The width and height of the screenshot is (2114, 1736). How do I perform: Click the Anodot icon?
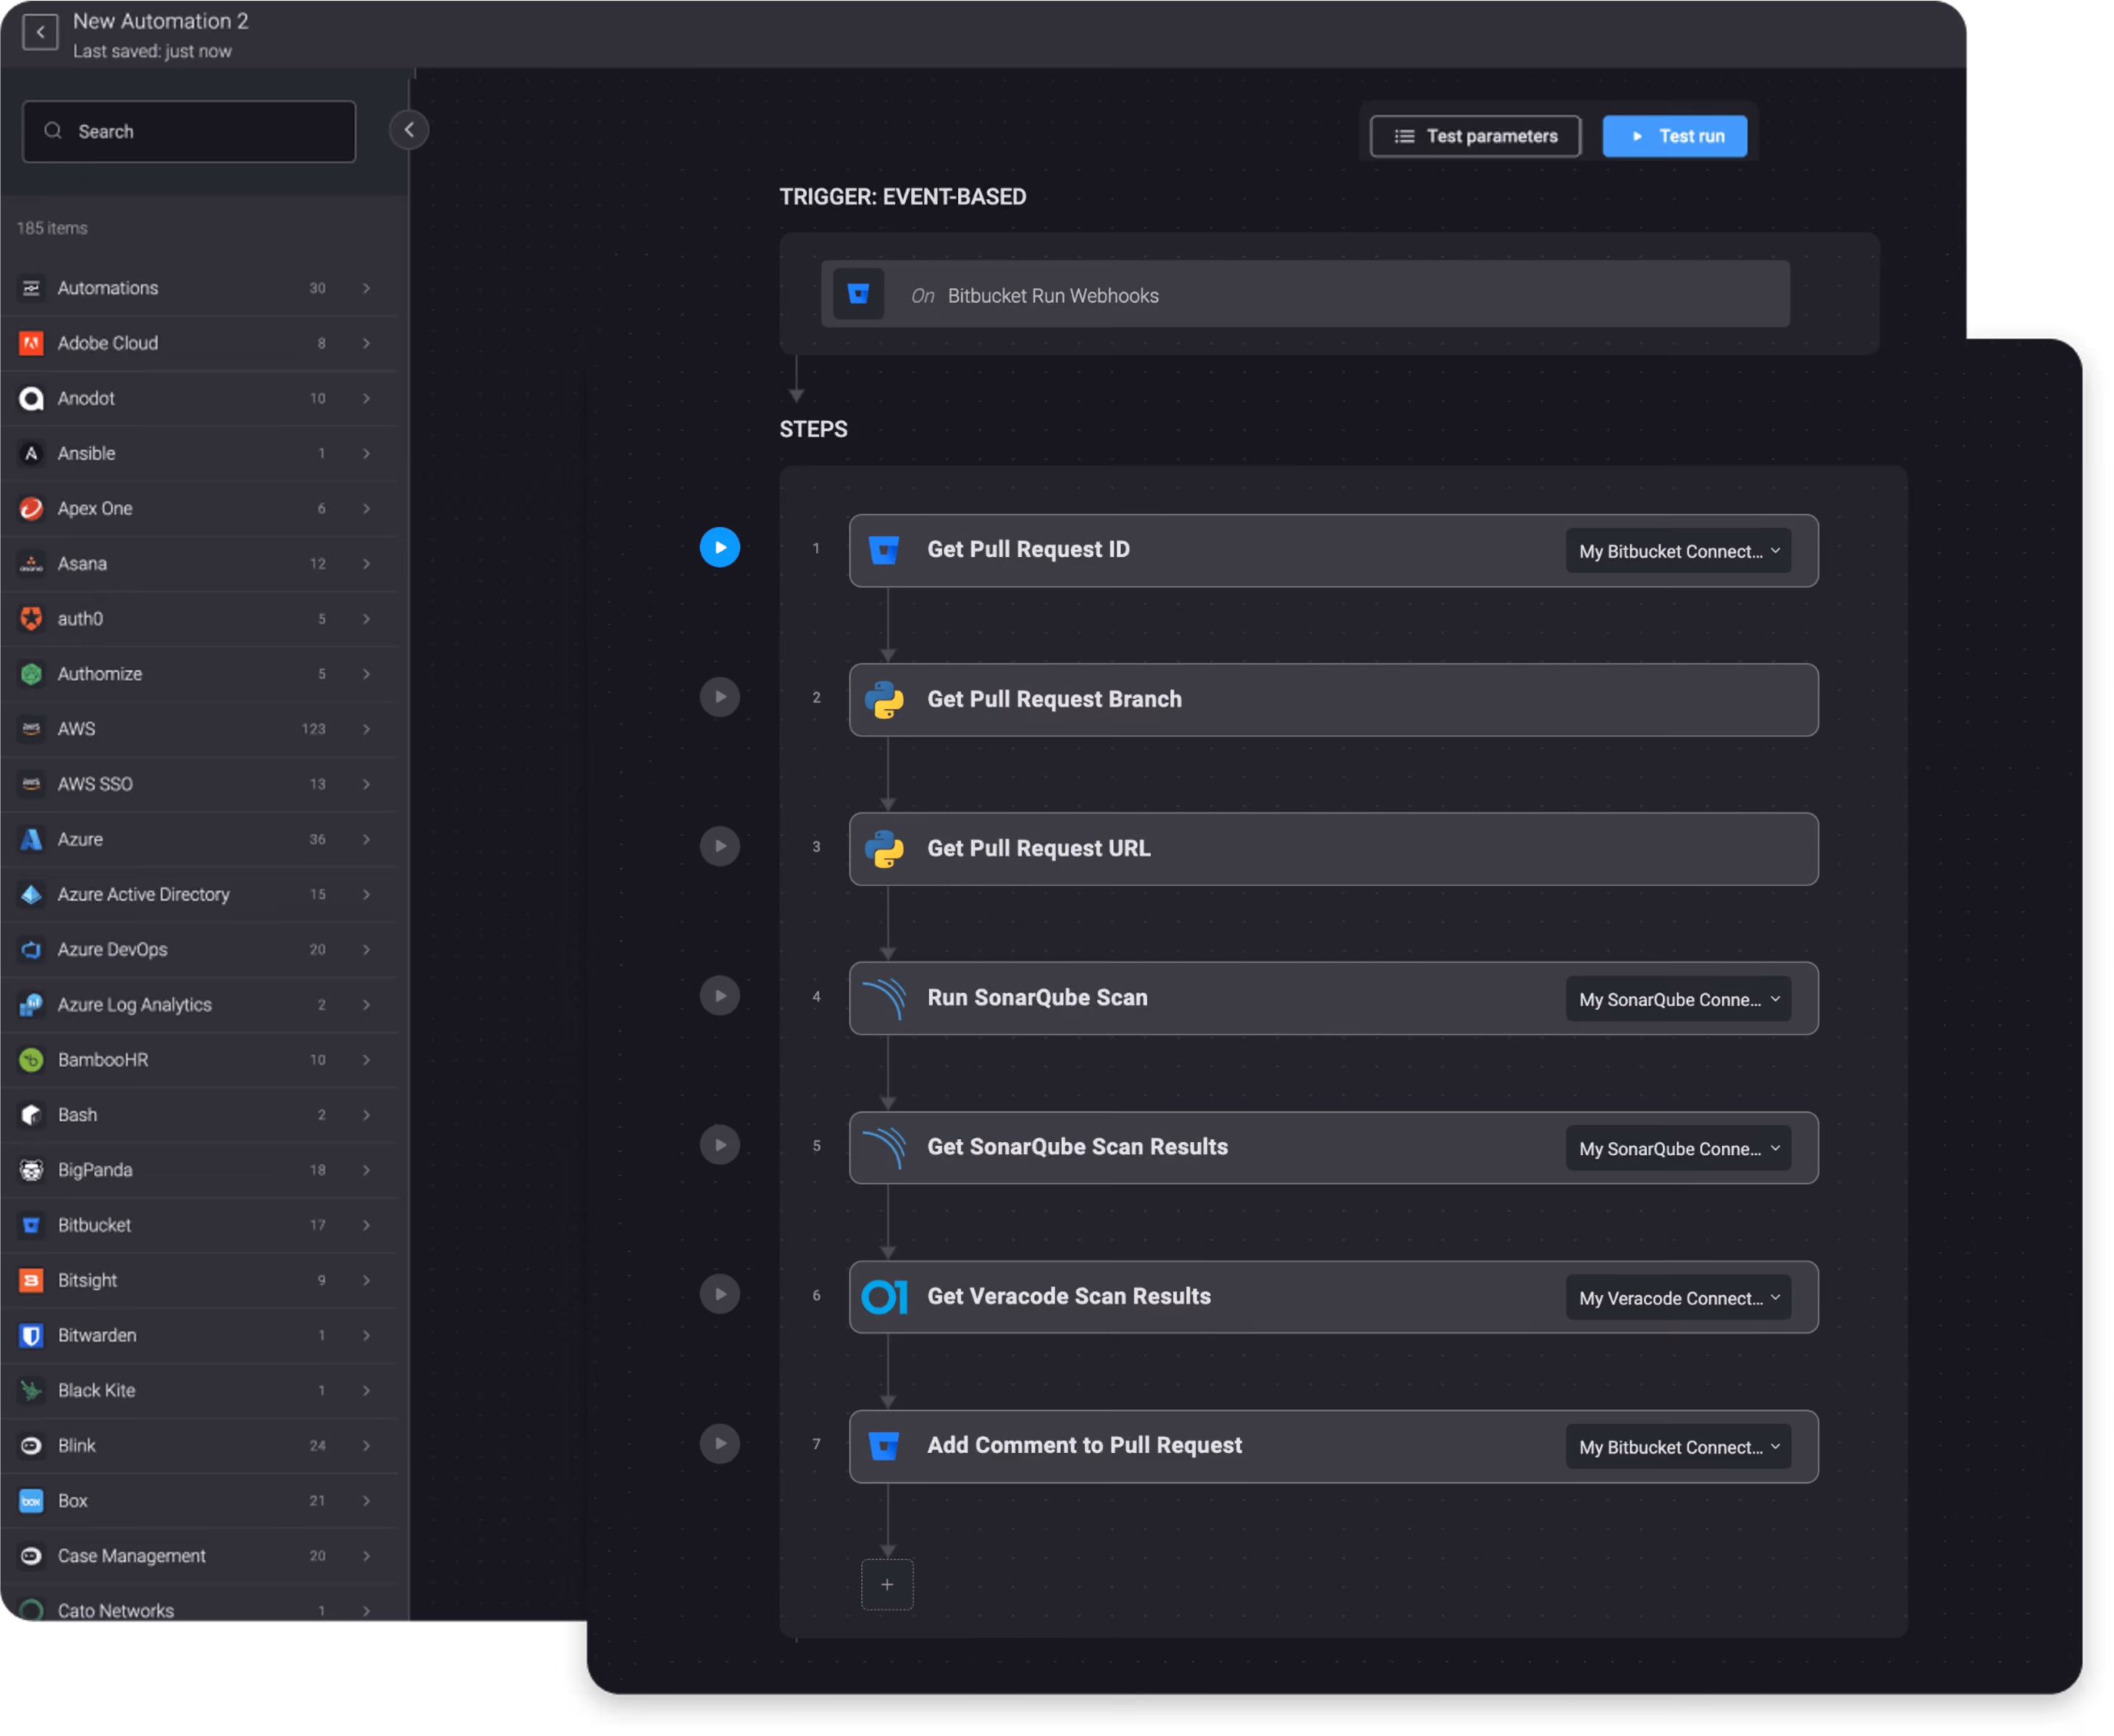31,398
